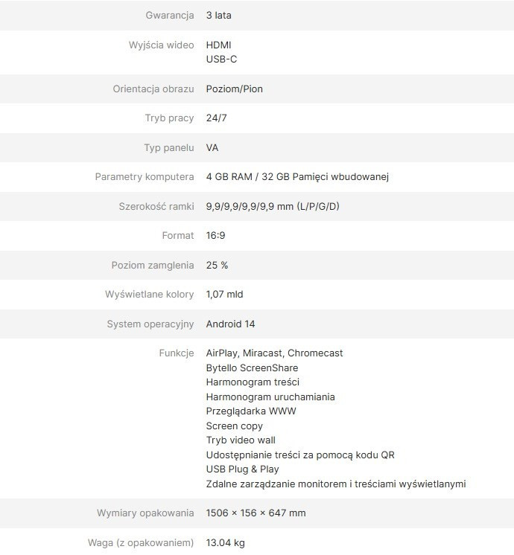The height and width of the screenshot is (555, 514).
Task: Click the VA panel type value
Action: 212,147
